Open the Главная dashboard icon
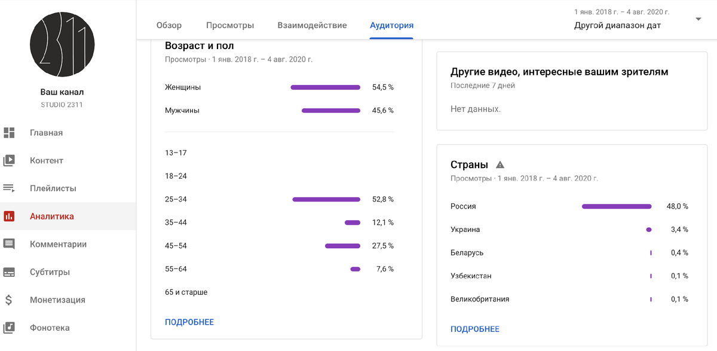Viewport: 717px width, 351px height. pos(9,133)
